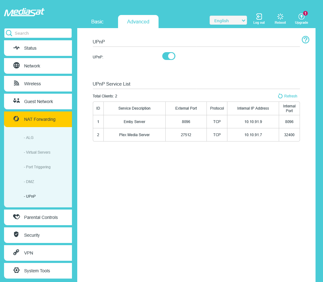Open the DMZ submenu item
Image resolution: width=323 pixels, height=282 pixels.
click(x=30, y=182)
